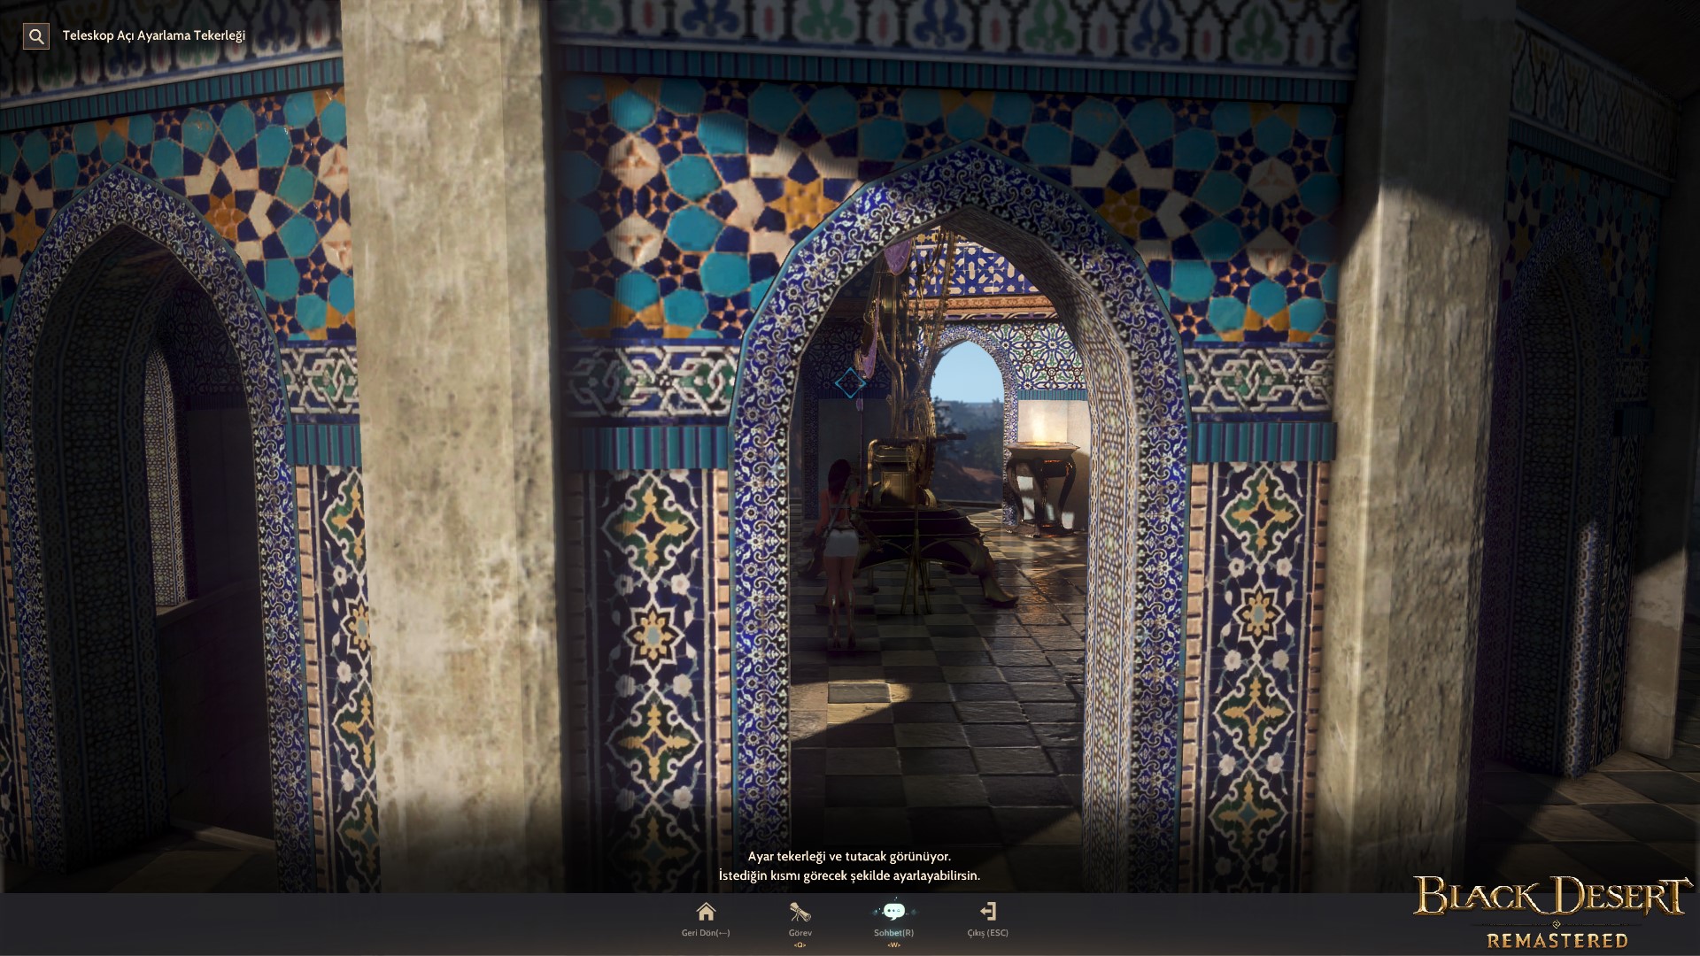The width and height of the screenshot is (1700, 956).
Task: Choose the Görev text label in bottom bar
Action: [800, 933]
